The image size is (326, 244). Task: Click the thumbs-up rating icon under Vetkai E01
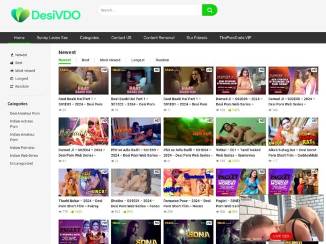[x=230, y=161]
